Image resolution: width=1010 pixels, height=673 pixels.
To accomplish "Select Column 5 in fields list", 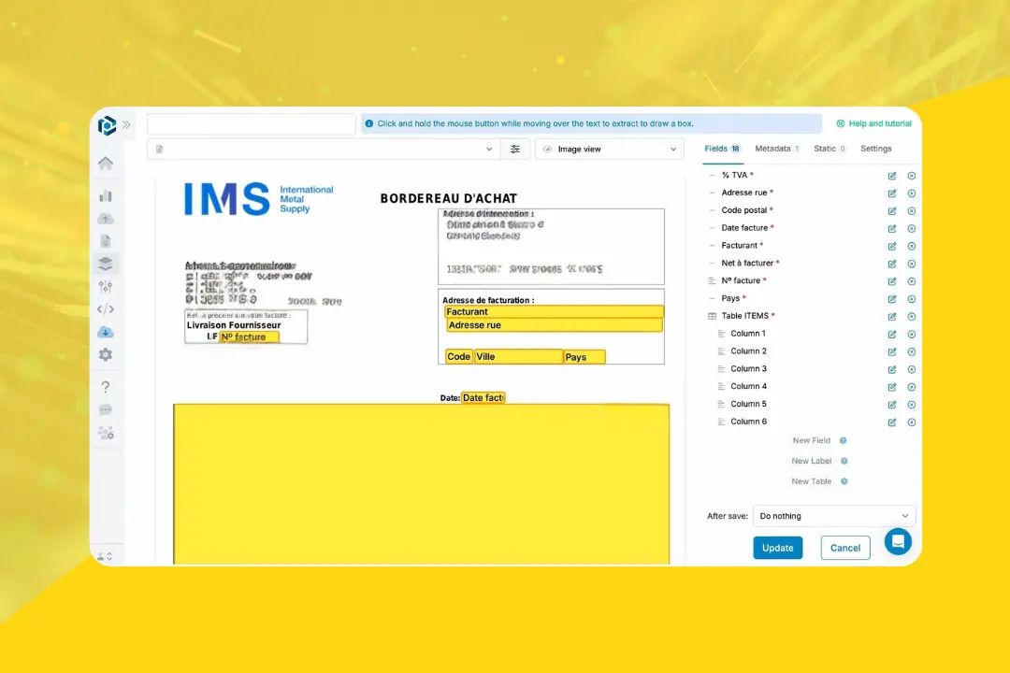I will 748,404.
